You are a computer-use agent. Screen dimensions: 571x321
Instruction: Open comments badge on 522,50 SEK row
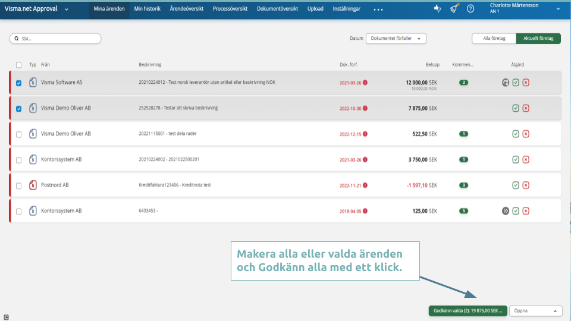(x=463, y=134)
